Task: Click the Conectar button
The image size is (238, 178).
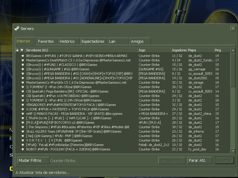Action: pyautogui.click(x=224, y=160)
